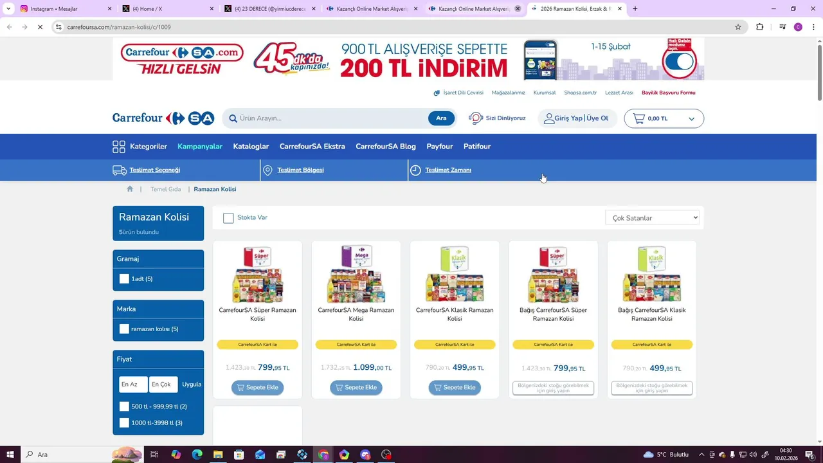Check the 1adt (5) gramaj filter
Viewport: 823px width, 463px height.
tap(124, 279)
